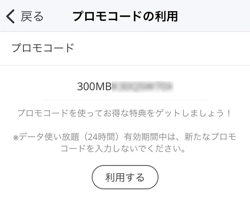Focus the promo code input field
This screenshot has height=199, width=250.
coord(125,87)
